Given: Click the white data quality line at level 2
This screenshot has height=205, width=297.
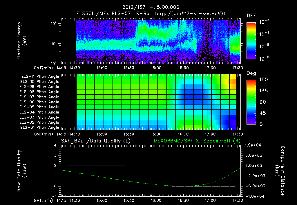Looking at the screenshot, I should (x=95, y=166).
